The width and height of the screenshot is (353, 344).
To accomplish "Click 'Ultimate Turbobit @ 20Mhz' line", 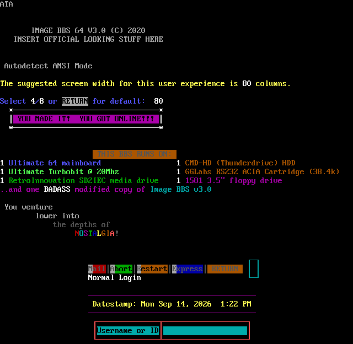I will (63, 171).
